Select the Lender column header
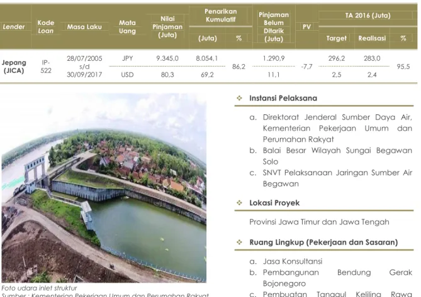Image resolution: width=421 pixels, height=297 pixels. (14, 27)
